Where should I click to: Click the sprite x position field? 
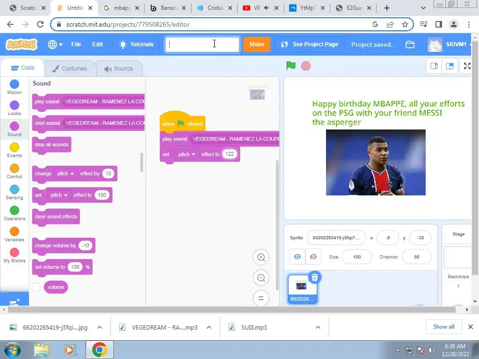click(388, 238)
